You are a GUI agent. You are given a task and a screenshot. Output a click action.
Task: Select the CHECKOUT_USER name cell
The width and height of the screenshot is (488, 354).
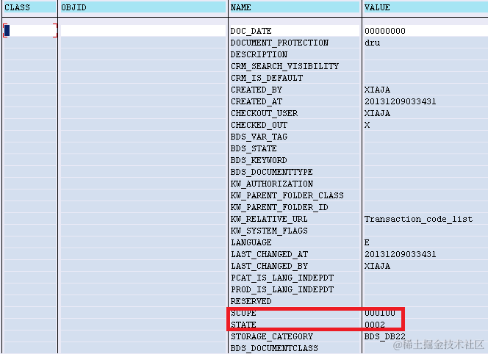[x=295, y=113]
